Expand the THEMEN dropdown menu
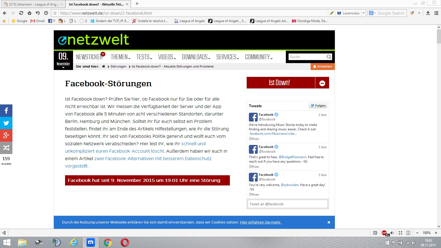 120,57
